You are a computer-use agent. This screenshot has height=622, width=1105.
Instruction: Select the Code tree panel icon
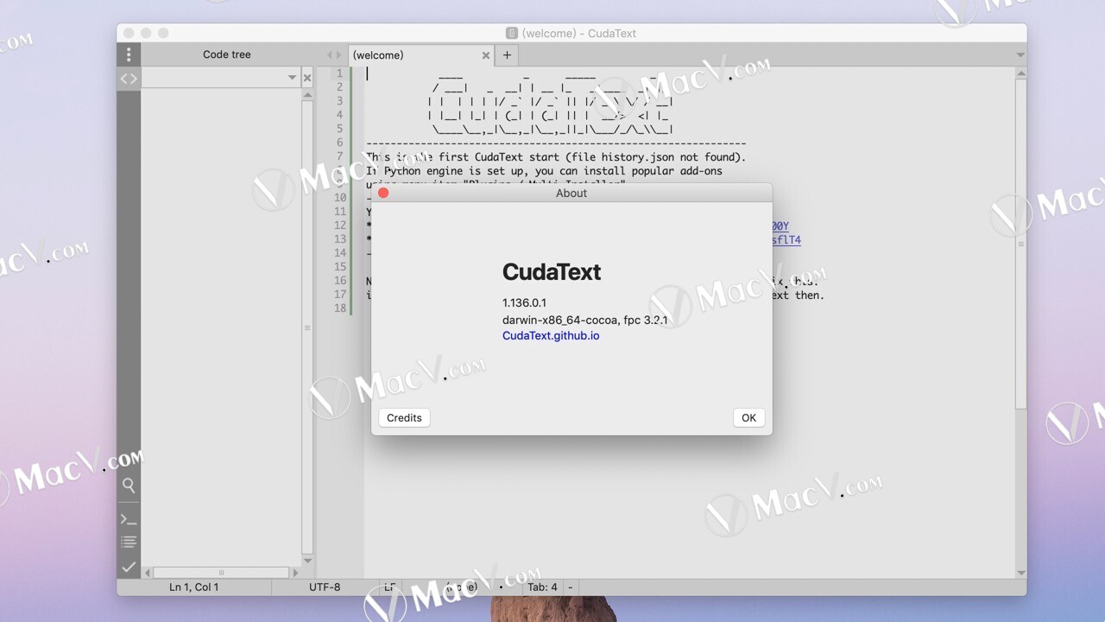[129, 79]
